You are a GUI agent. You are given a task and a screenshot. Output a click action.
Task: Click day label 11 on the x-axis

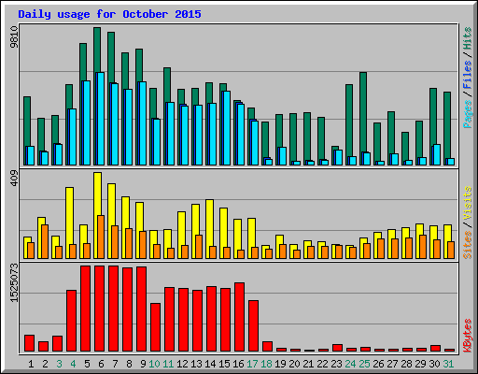click(x=168, y=364)
